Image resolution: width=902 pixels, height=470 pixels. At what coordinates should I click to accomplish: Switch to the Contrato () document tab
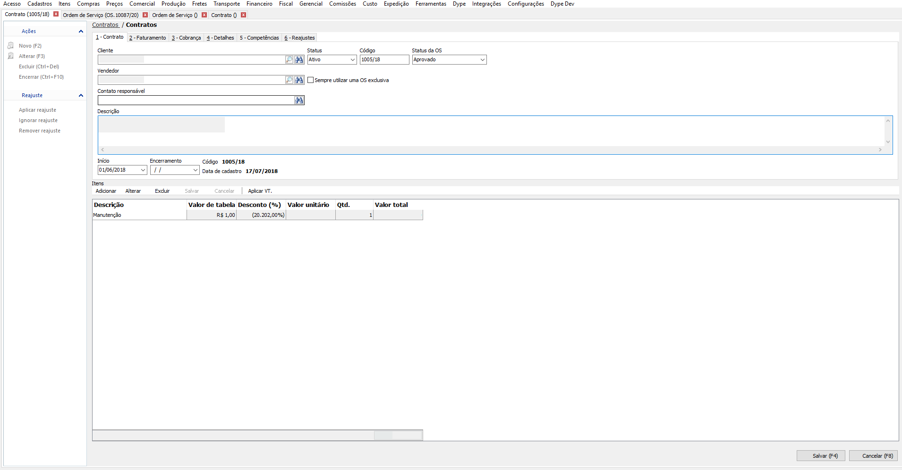(x=224, y=15)
